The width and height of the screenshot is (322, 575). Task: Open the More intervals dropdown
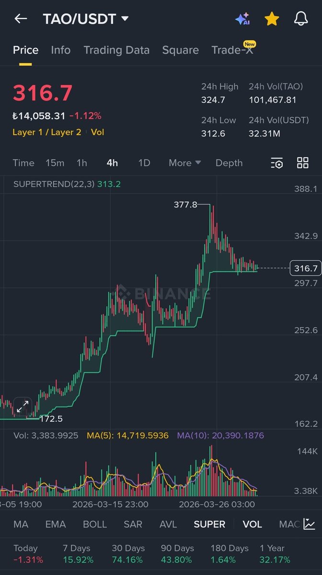point(185,163)
